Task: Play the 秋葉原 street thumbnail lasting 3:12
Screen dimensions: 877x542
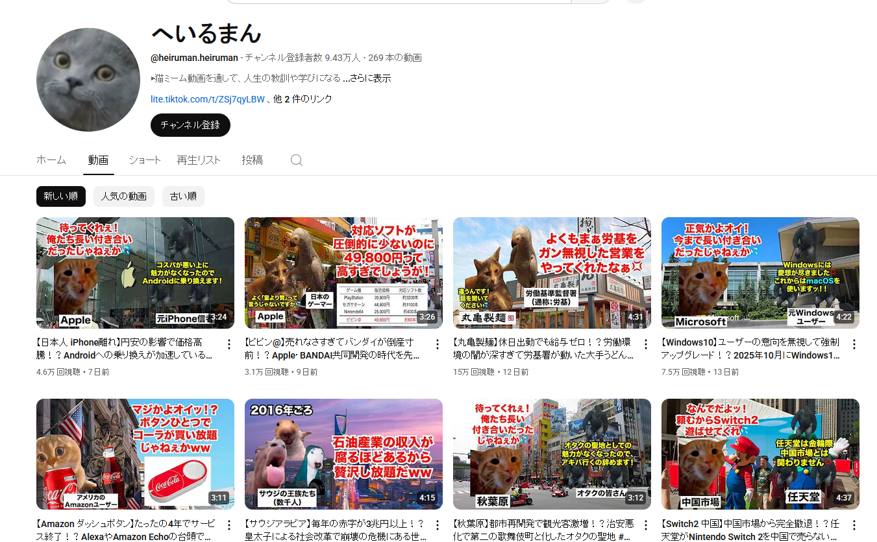Action: point(552,454)
